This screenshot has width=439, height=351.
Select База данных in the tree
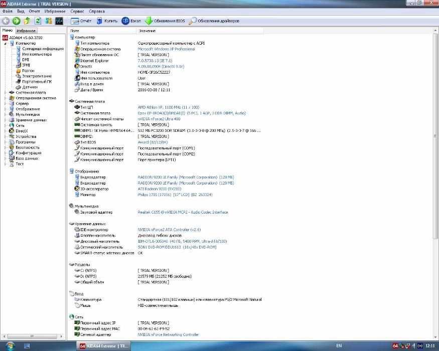27,158
